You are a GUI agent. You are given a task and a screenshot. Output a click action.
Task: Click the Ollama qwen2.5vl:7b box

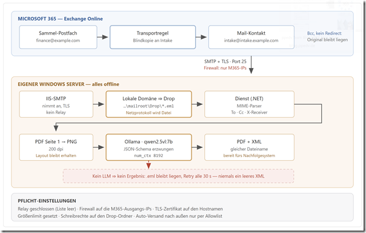148,147
